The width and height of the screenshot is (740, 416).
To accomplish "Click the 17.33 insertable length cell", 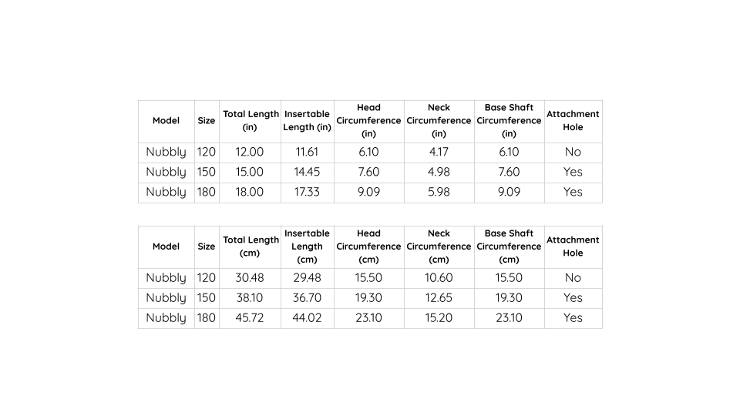I will (x=307, y=193).
